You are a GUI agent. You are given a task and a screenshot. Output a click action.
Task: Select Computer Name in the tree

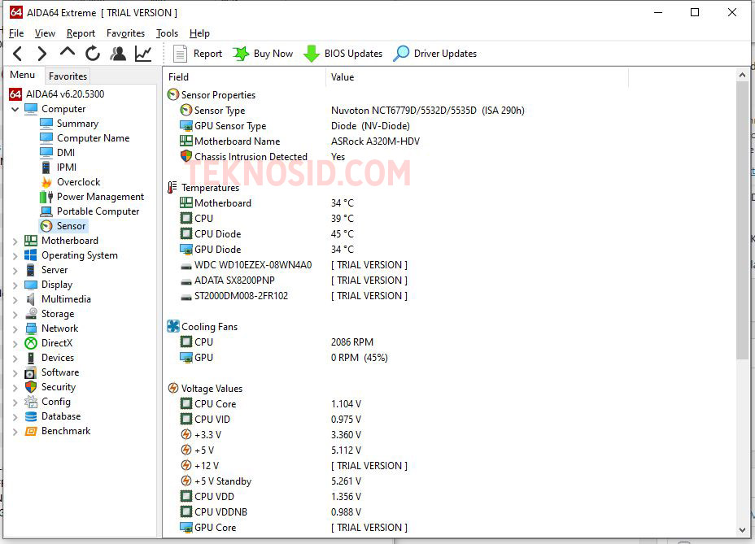coord(93,138)
